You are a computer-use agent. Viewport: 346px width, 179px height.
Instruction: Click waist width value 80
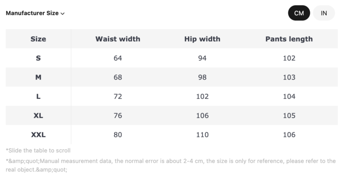[x=118, y=135]
